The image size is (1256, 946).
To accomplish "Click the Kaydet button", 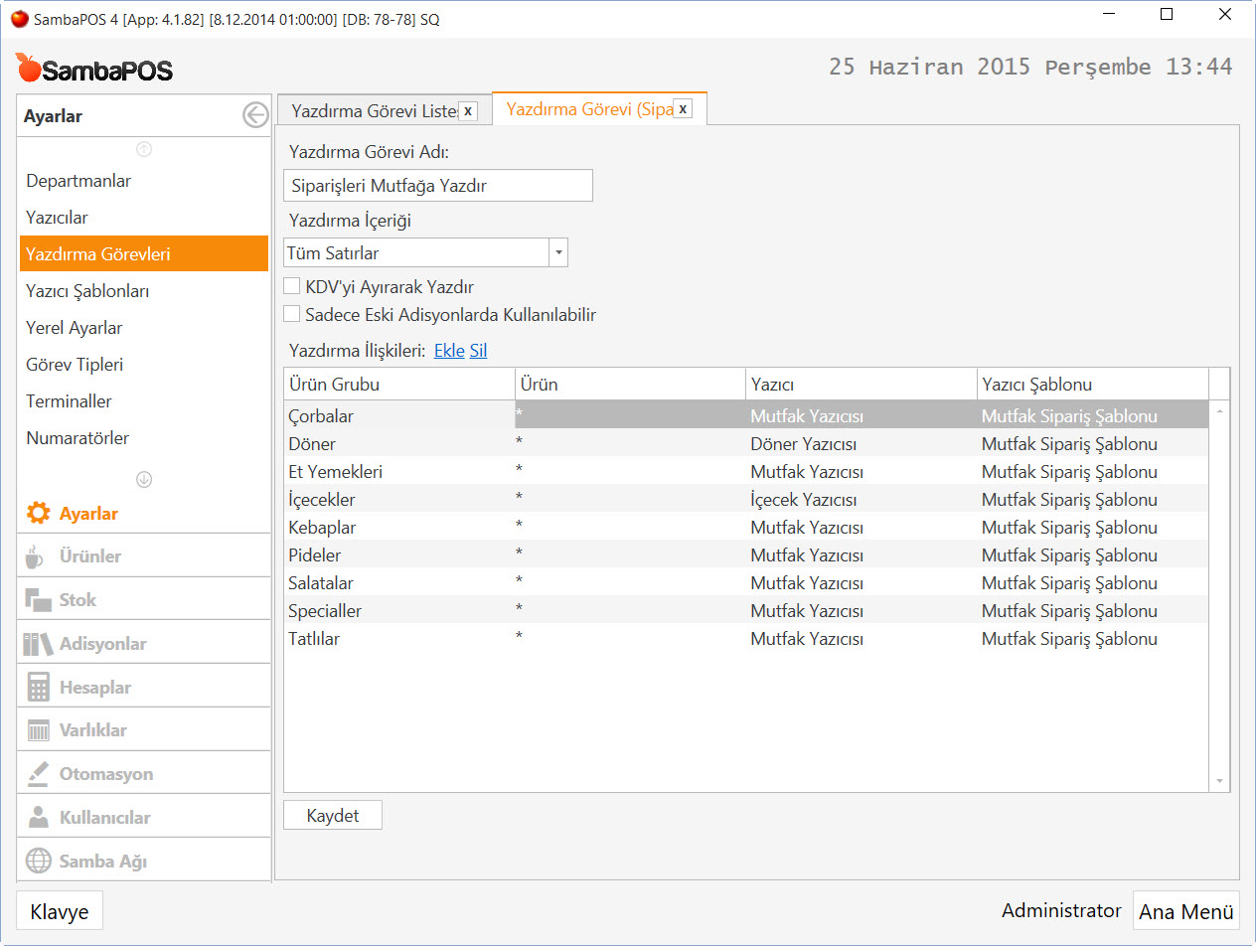I will [333, 816].
